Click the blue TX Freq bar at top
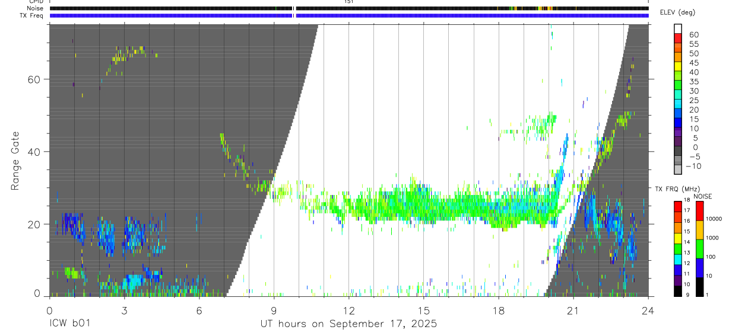 point(349,15)
